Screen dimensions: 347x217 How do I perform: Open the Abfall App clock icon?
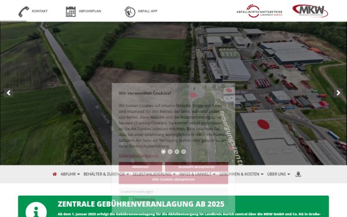tap(130, 12)
